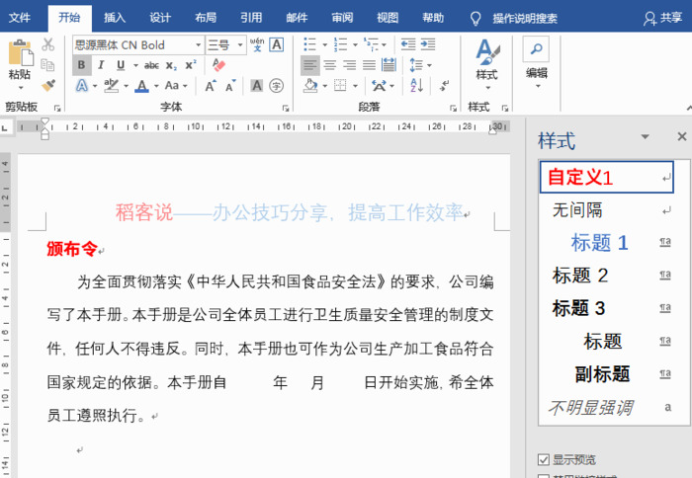The image size is (692, 478).
Task: Open the Editing (编辑) search button
Action: [536, 62]
